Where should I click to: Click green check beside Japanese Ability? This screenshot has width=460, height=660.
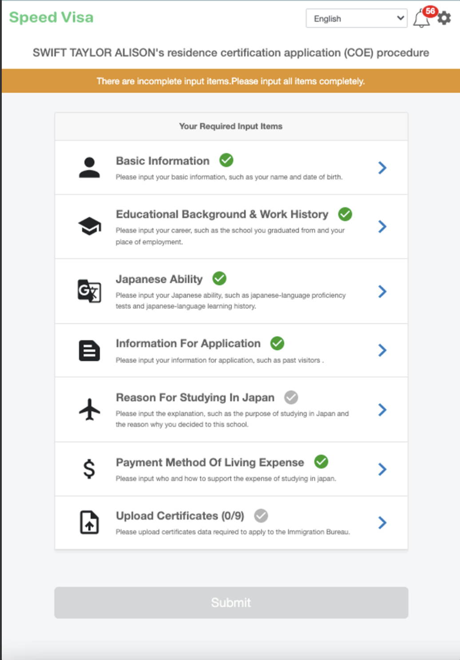tap(219, 278)
